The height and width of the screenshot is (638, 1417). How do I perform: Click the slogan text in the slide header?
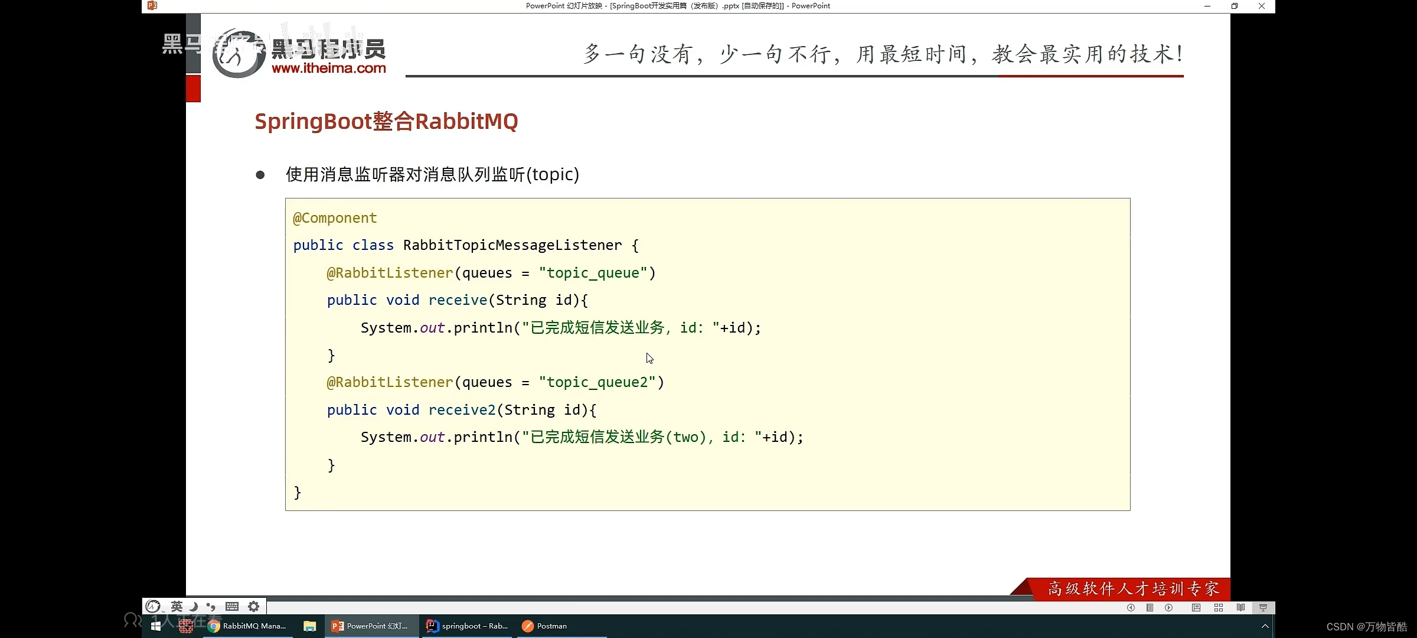point(883,54)
